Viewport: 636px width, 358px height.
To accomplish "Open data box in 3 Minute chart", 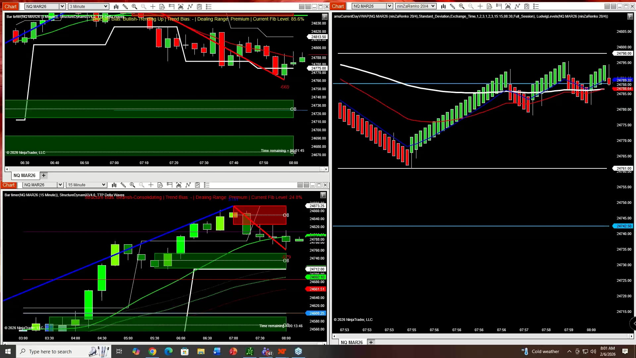I will click(x=162, y=6).
